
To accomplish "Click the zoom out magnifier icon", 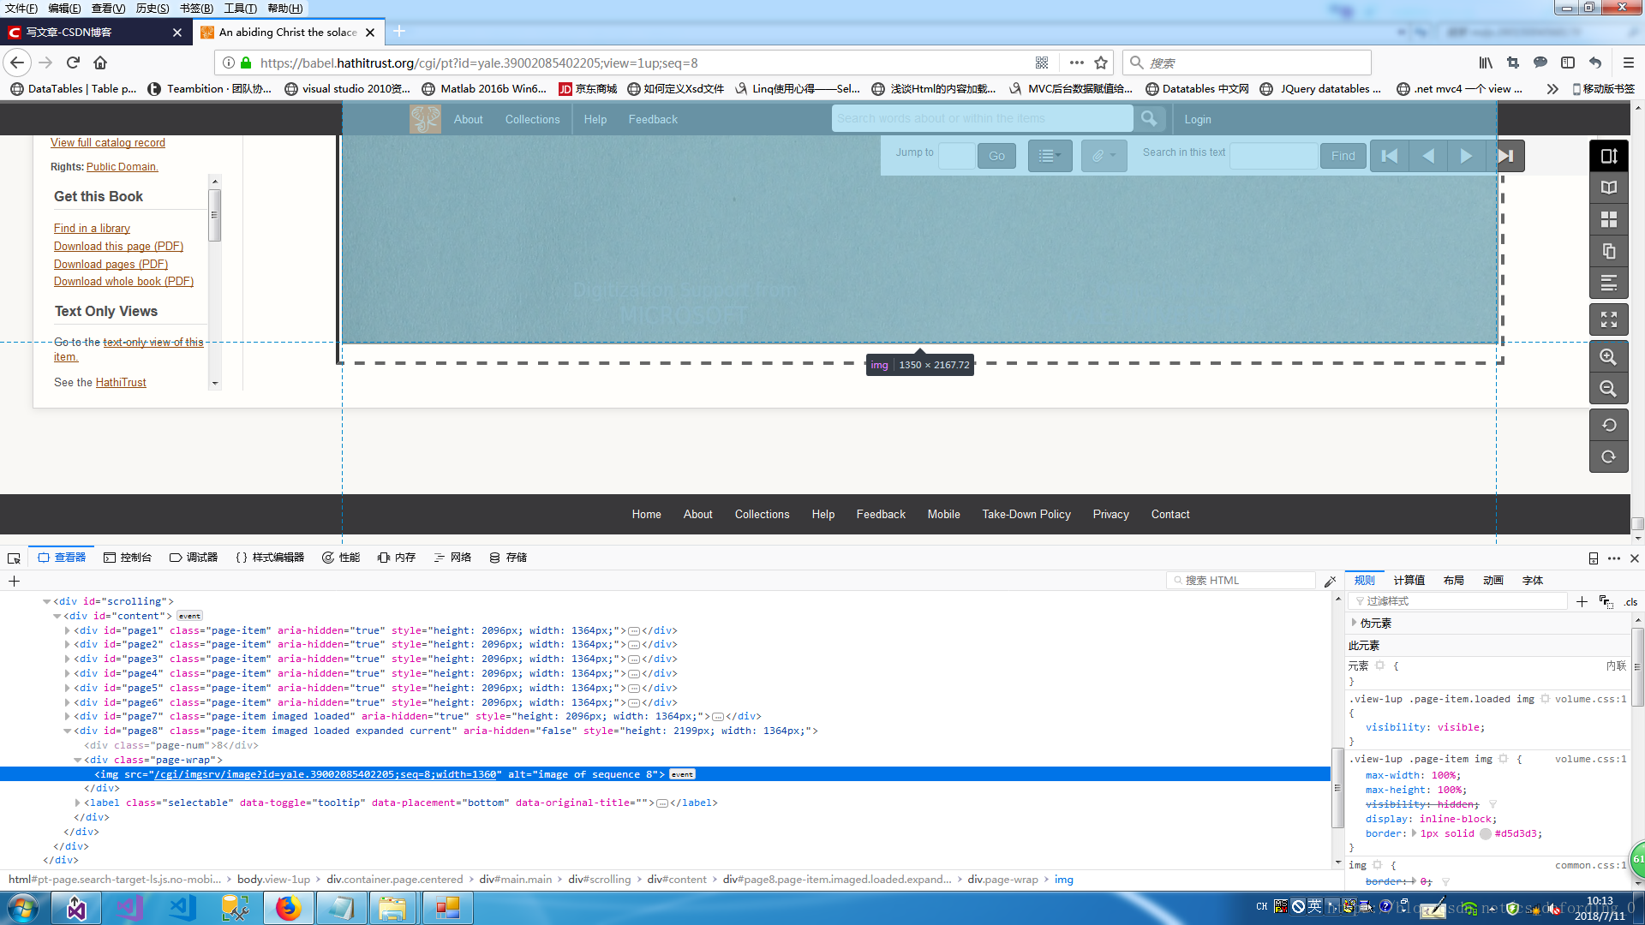I will click(1608, 389).
